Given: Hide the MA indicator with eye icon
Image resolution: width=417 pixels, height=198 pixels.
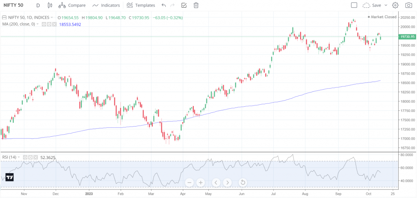Looking at the screenshot, I should pos(44,24).
